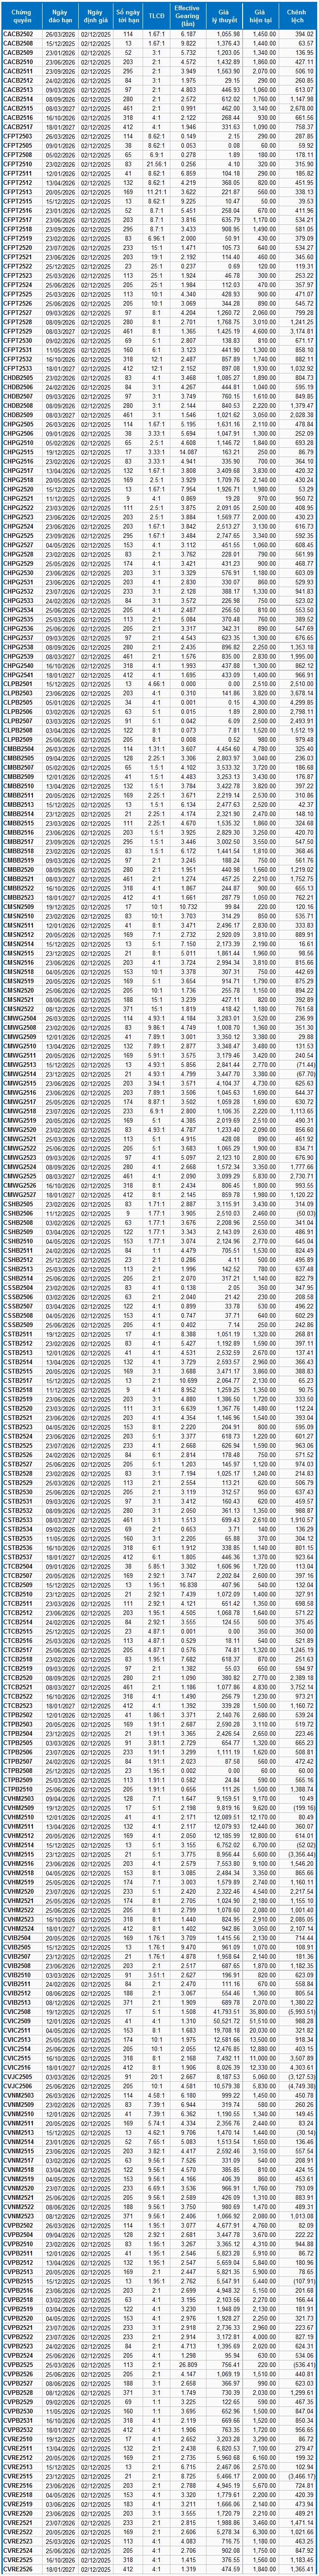The image size is (319, 2576).
Task: Click the Chênh lệch column header
Action: click(297, 16)
